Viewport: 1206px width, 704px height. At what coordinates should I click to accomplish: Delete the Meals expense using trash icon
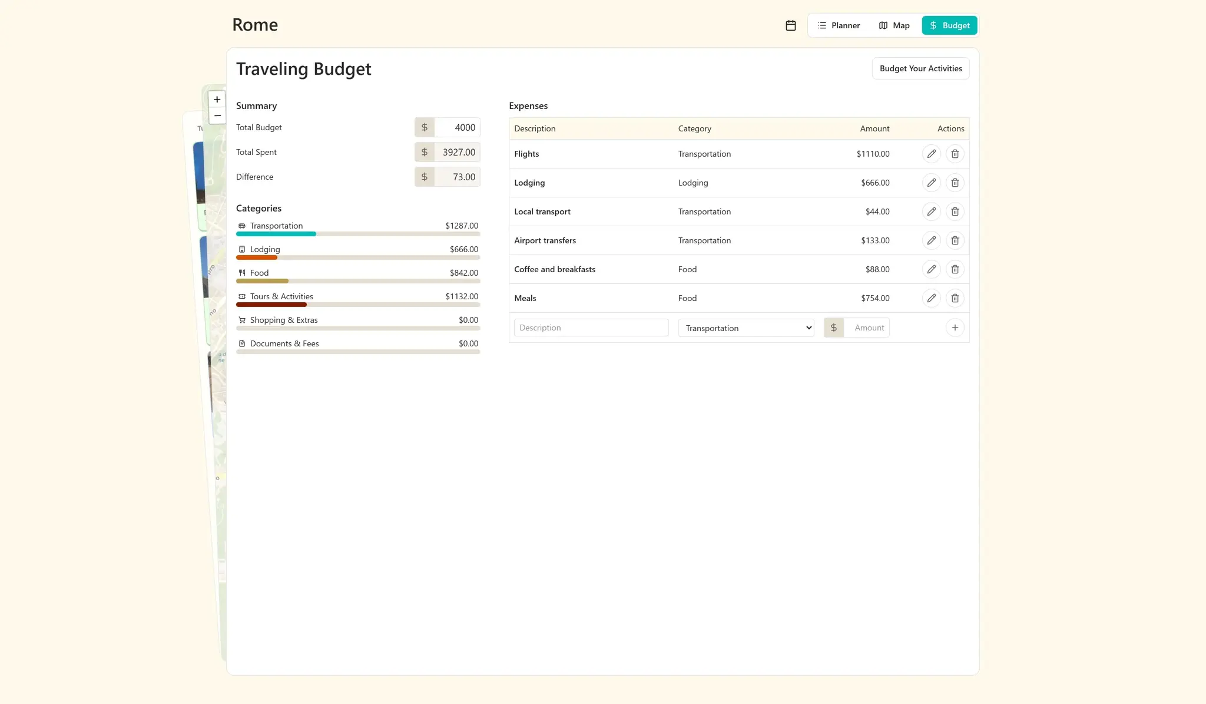click(x=955, y=298)
